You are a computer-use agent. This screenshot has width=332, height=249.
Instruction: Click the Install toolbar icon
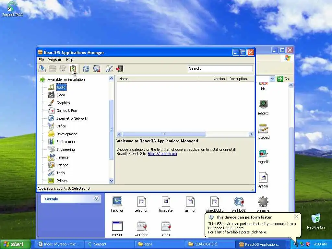(x=42, y=69)
